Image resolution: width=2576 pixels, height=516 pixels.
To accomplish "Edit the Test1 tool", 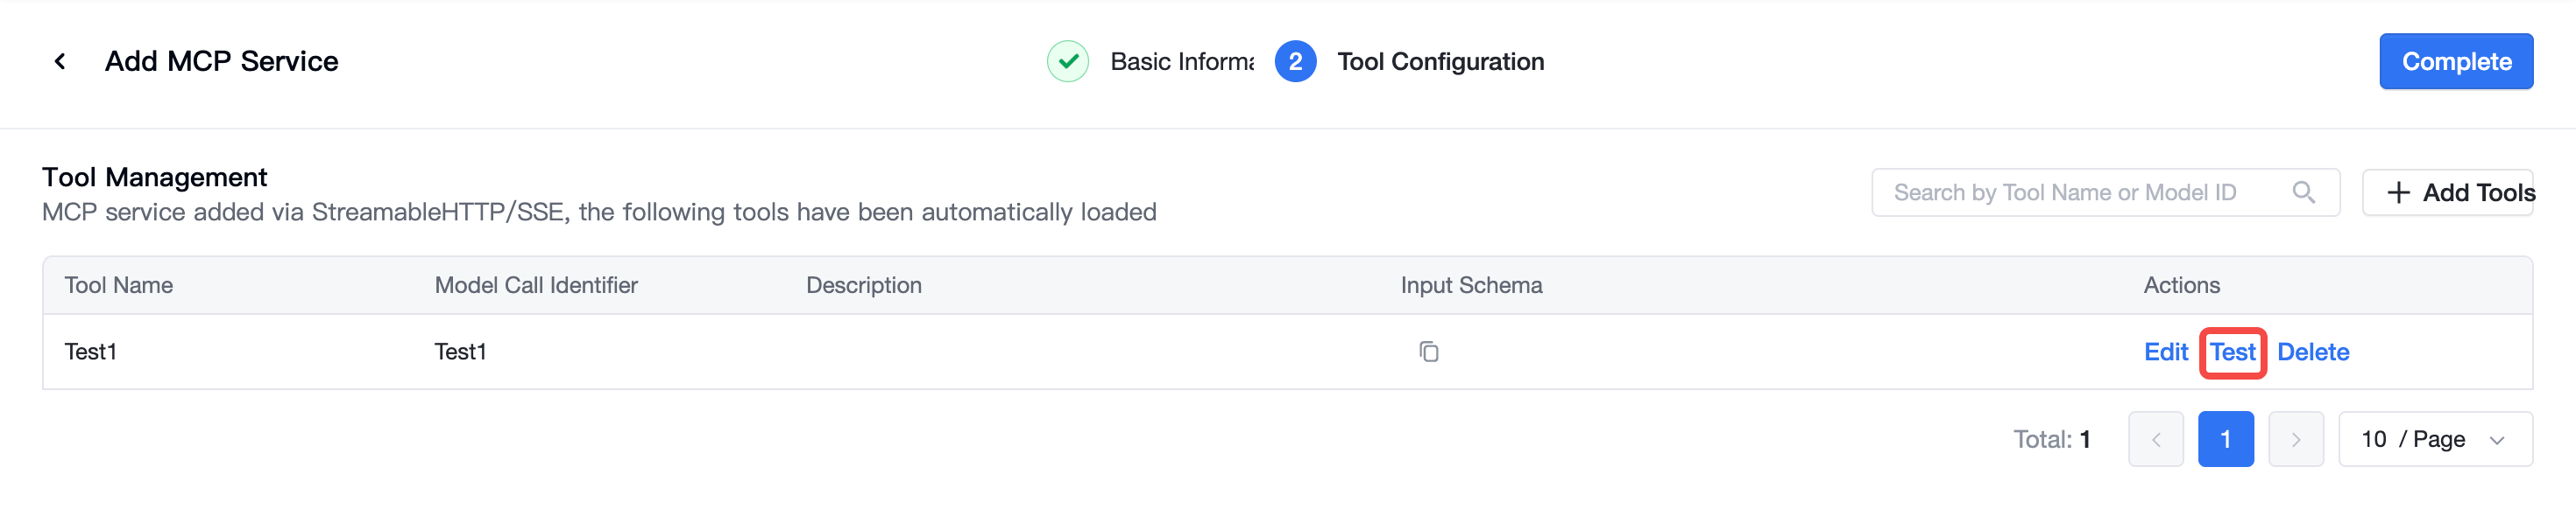I will click(2166, 352).
